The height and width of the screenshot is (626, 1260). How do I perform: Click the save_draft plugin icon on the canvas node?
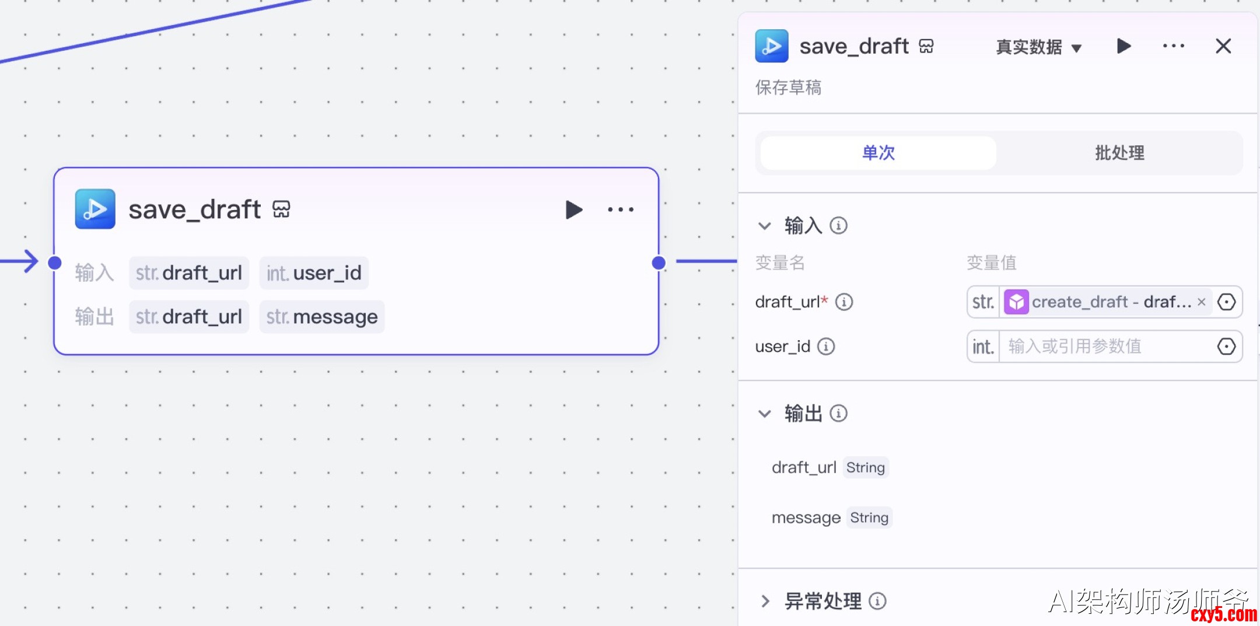(x=95, y=209)
